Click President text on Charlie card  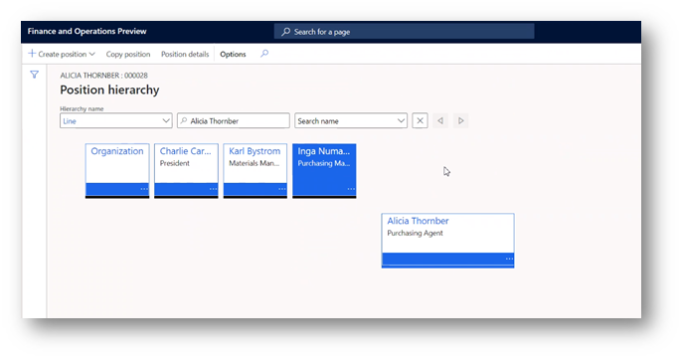coord(175,163)
